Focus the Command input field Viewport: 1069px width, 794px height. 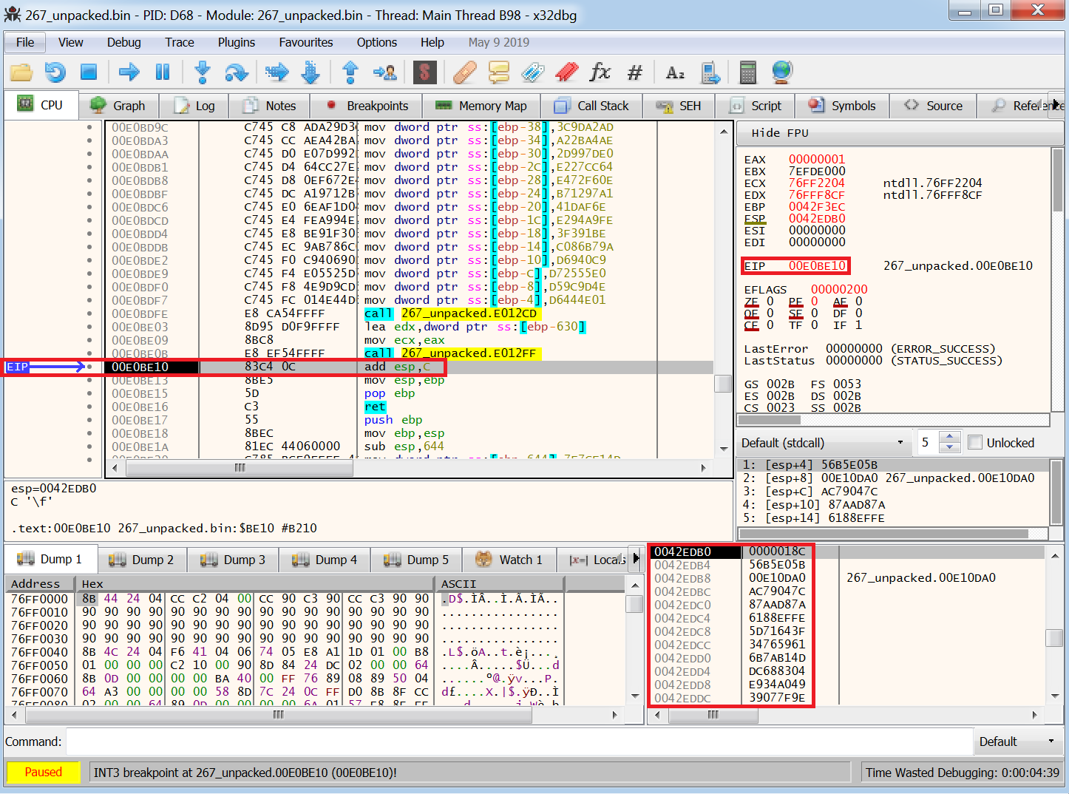coord(519,742)
